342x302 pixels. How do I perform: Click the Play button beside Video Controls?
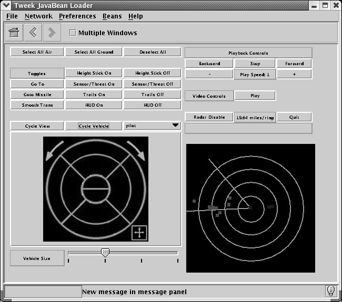coord(255,96)
